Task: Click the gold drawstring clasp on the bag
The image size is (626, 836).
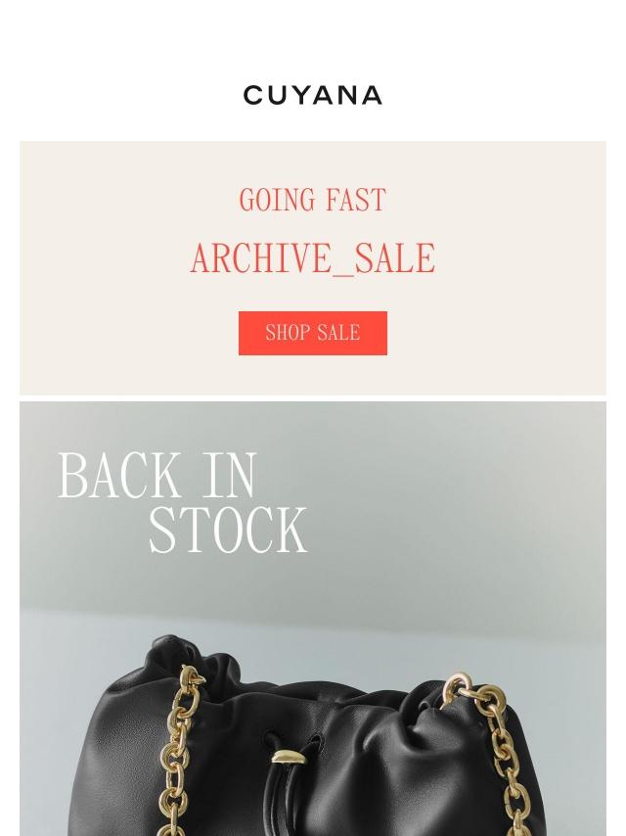Action: (289, 756)
